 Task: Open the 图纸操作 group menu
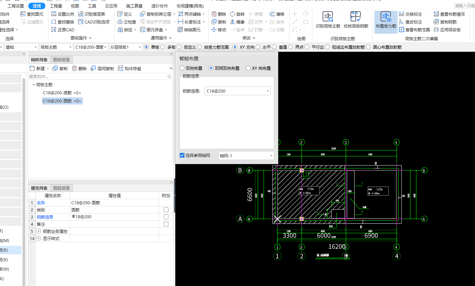point(81,38)
